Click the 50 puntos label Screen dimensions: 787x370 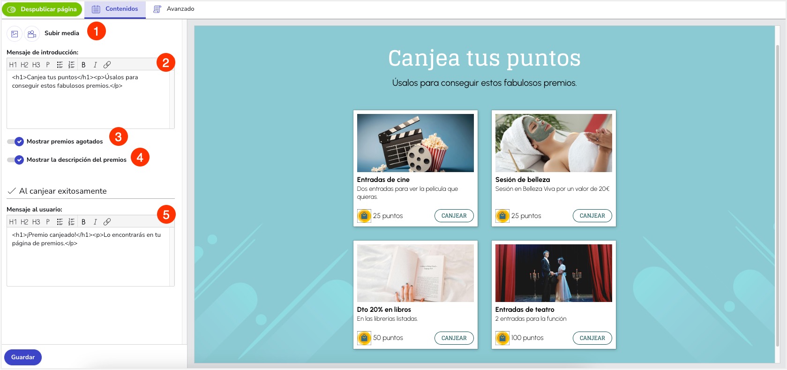pos(388,338)
